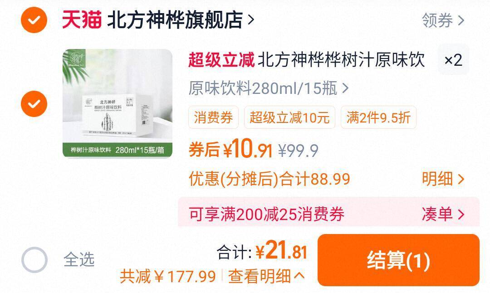This screenshot has height=293, width=490.
Task: Uncheck the birch juice item checkbox
Action: (34, 104)
